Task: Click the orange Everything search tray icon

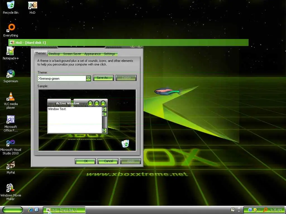Action: point(266,210)
